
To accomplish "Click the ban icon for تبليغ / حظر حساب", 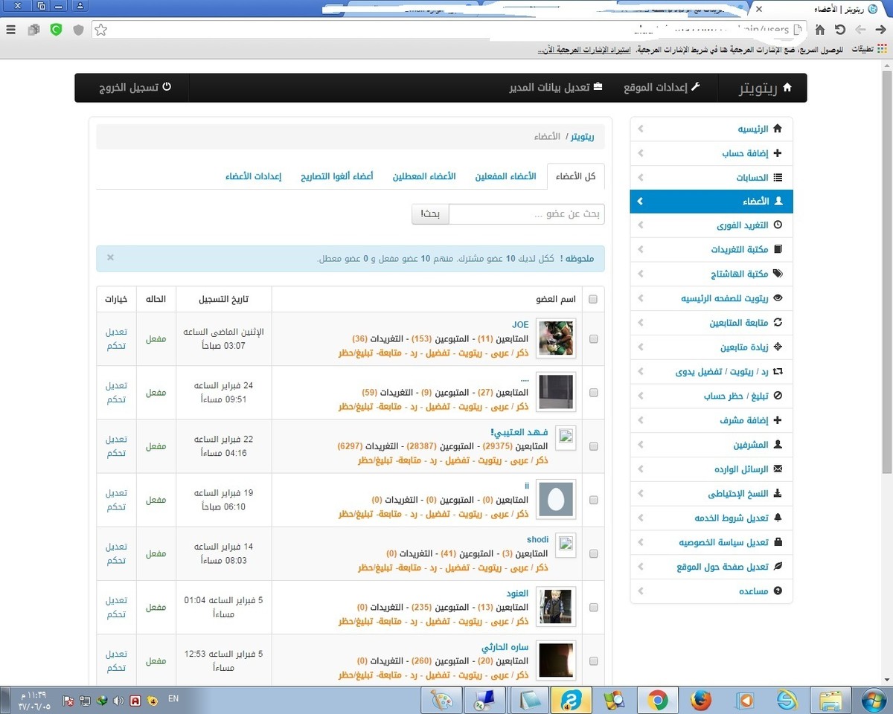I will coord(778,396).
